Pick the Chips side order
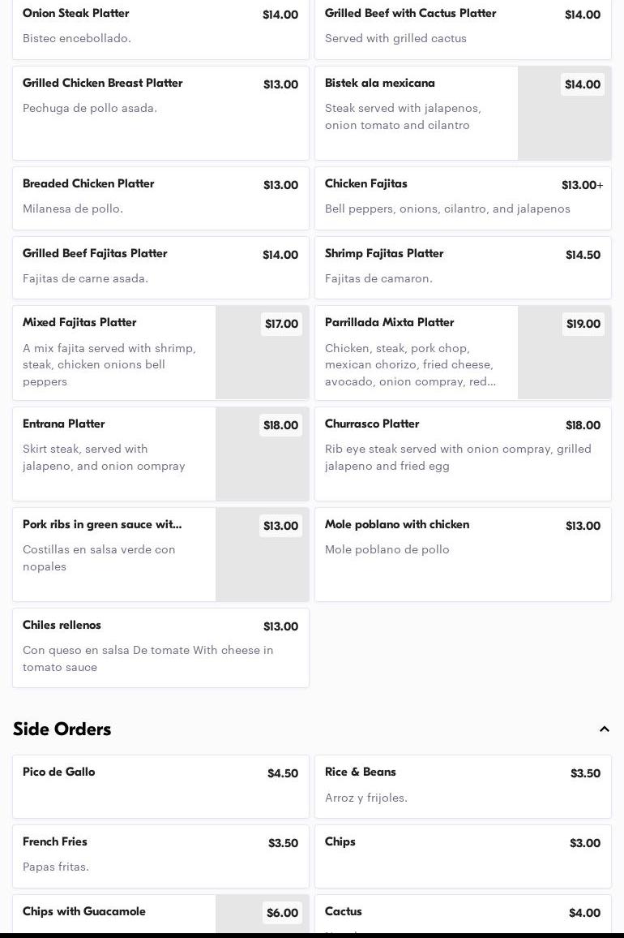Viewport: 624px width, 938px height. tap(463, 855)
